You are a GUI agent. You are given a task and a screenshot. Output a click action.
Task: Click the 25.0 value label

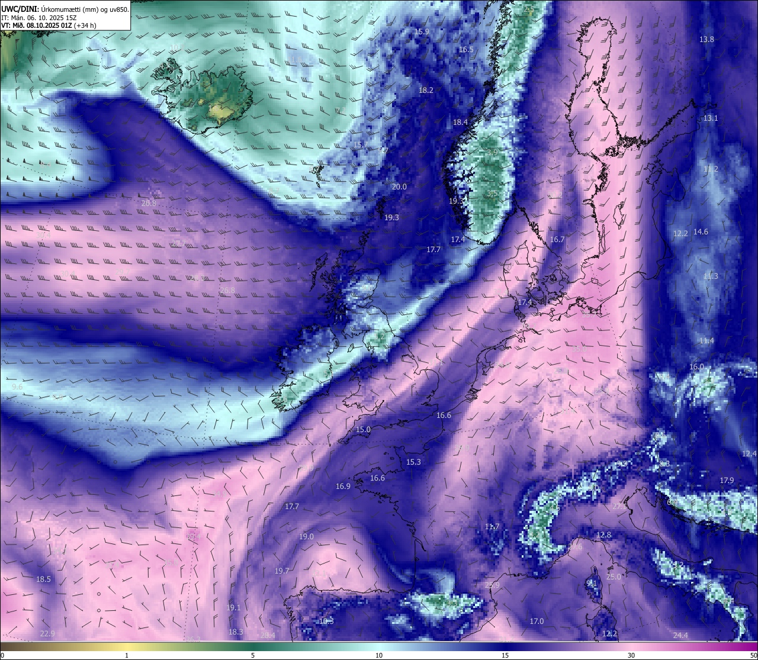click(x=614, y=577)
